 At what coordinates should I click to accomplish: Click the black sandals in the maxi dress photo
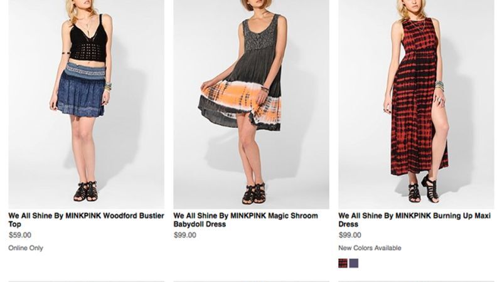pyautogui.click(x=422, y=189)
